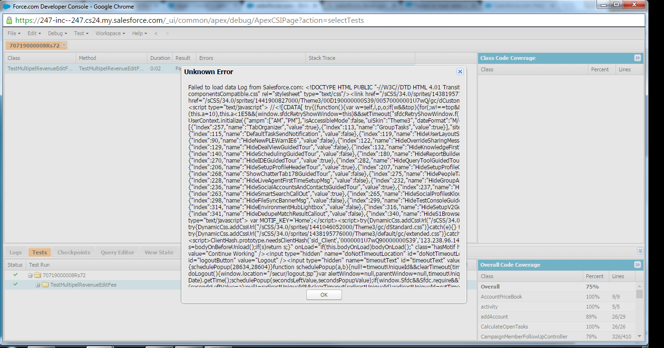664x348 pixels.
Task: Click the coverage list scrollbar thumb
Action: pyautogui.click(x=639, y=293)
